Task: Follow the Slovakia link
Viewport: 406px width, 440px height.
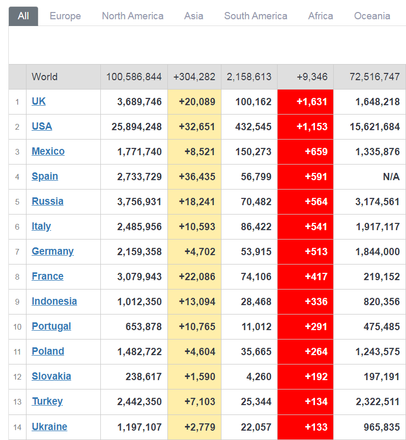Action: click(51, 376)
